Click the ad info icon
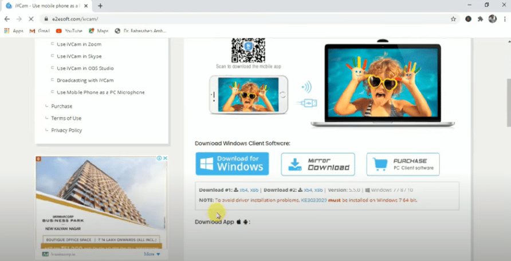 pyautogui.click(x=159, y=158)
